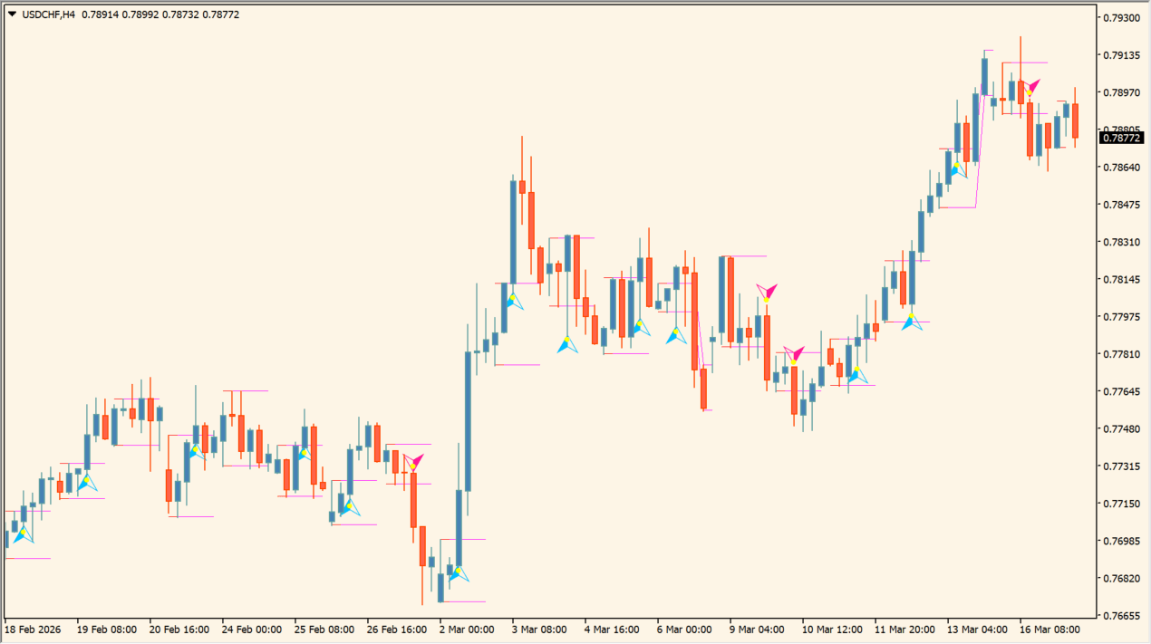Click the rightmost blue buy arrow
1151x644 pixels.
coord(958,168)
